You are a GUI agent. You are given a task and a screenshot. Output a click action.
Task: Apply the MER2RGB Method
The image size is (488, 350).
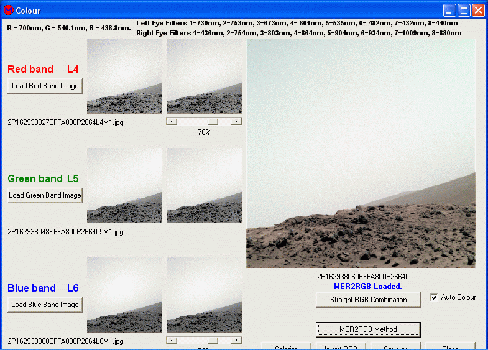(x=368, y=329)
